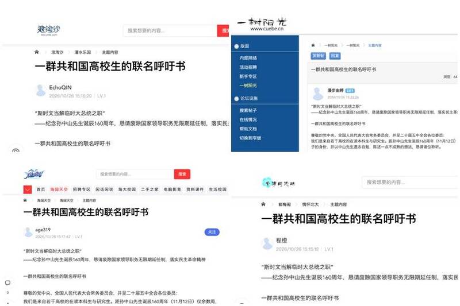Image resolution: width=460 pixels, height=306 pixels.
Task: Click the blue 关注 follow button
Action: [x=212, y=232]
